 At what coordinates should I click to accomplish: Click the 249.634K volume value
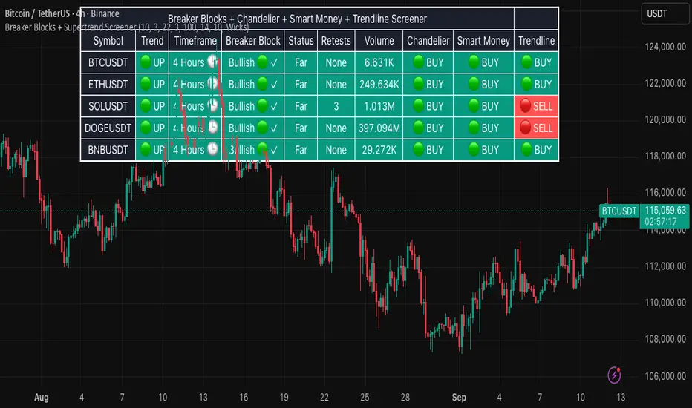tap(379, 85)
